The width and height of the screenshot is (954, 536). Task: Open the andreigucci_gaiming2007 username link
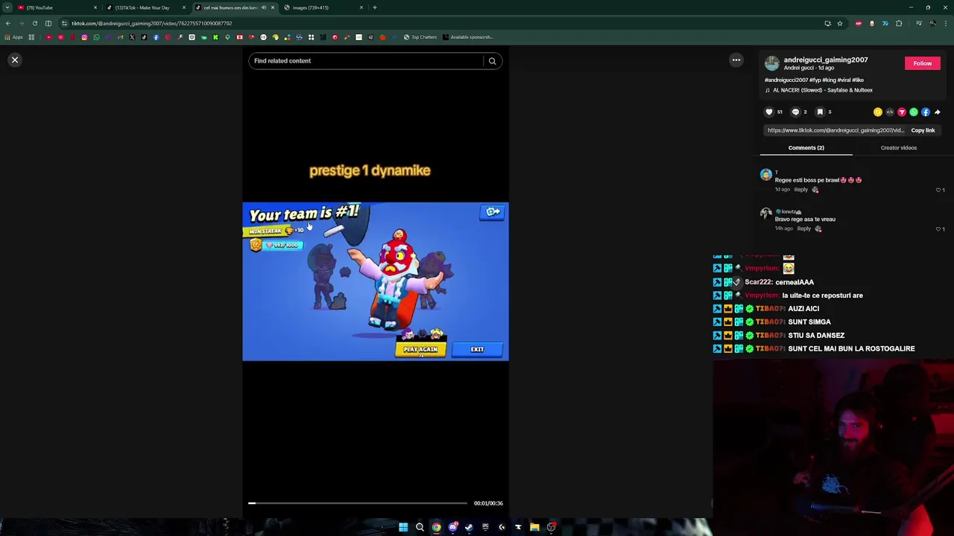click(x=826, y=60)
